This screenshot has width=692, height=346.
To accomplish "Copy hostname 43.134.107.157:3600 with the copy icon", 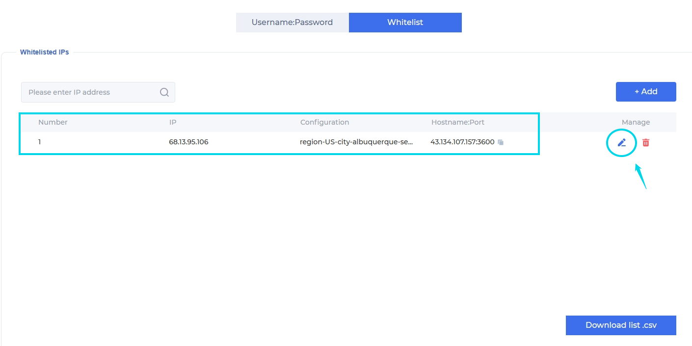I will (501, 142).
